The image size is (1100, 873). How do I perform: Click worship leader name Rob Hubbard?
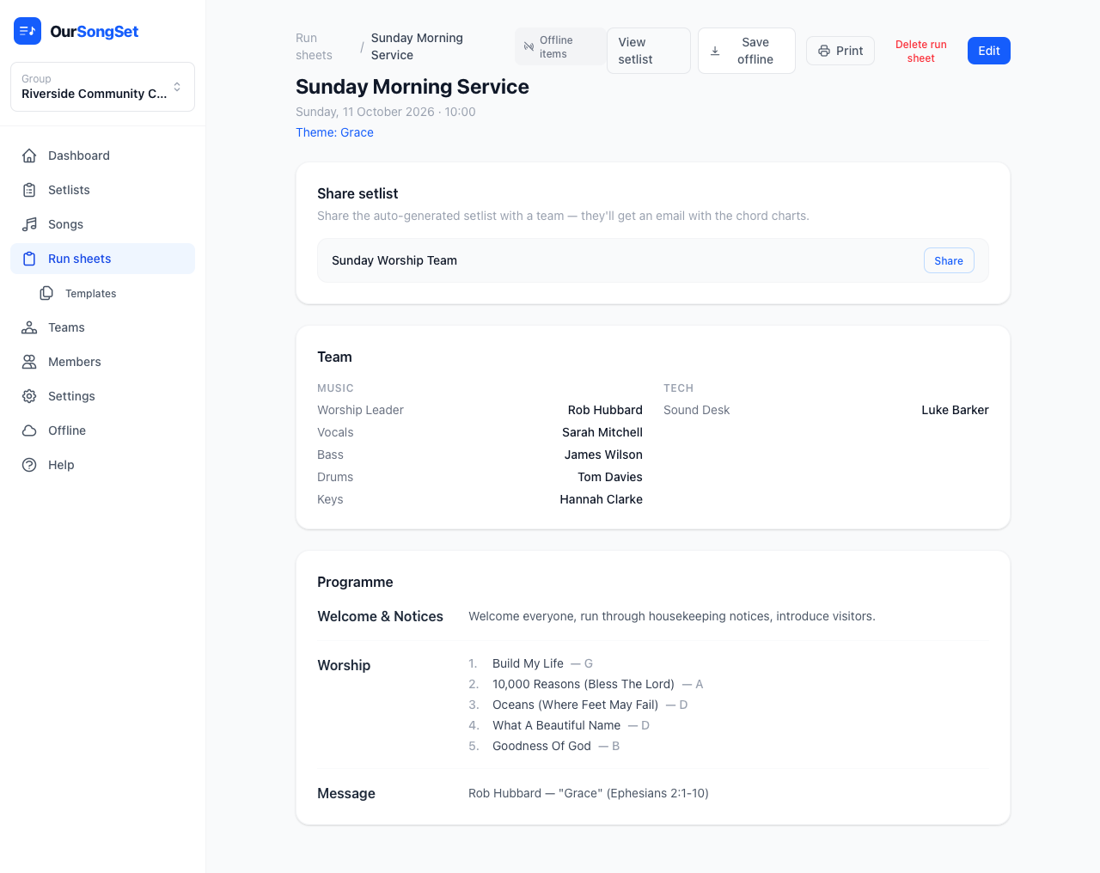point(605,410)
